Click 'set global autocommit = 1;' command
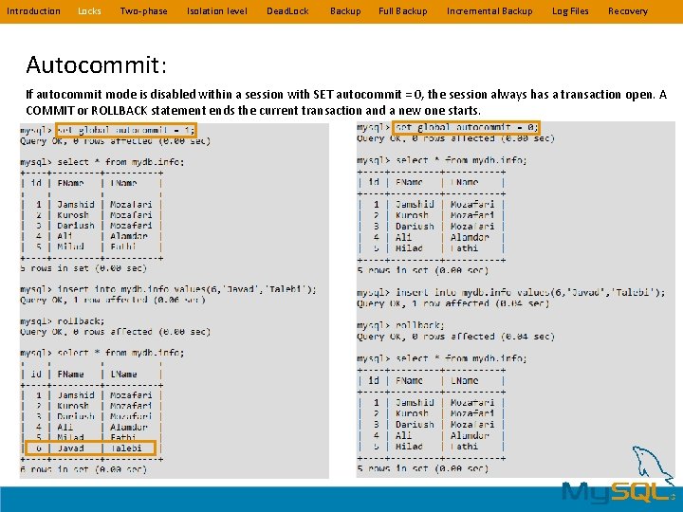The height and width of the screenshot is (512, 683). [x=126, y=130]
